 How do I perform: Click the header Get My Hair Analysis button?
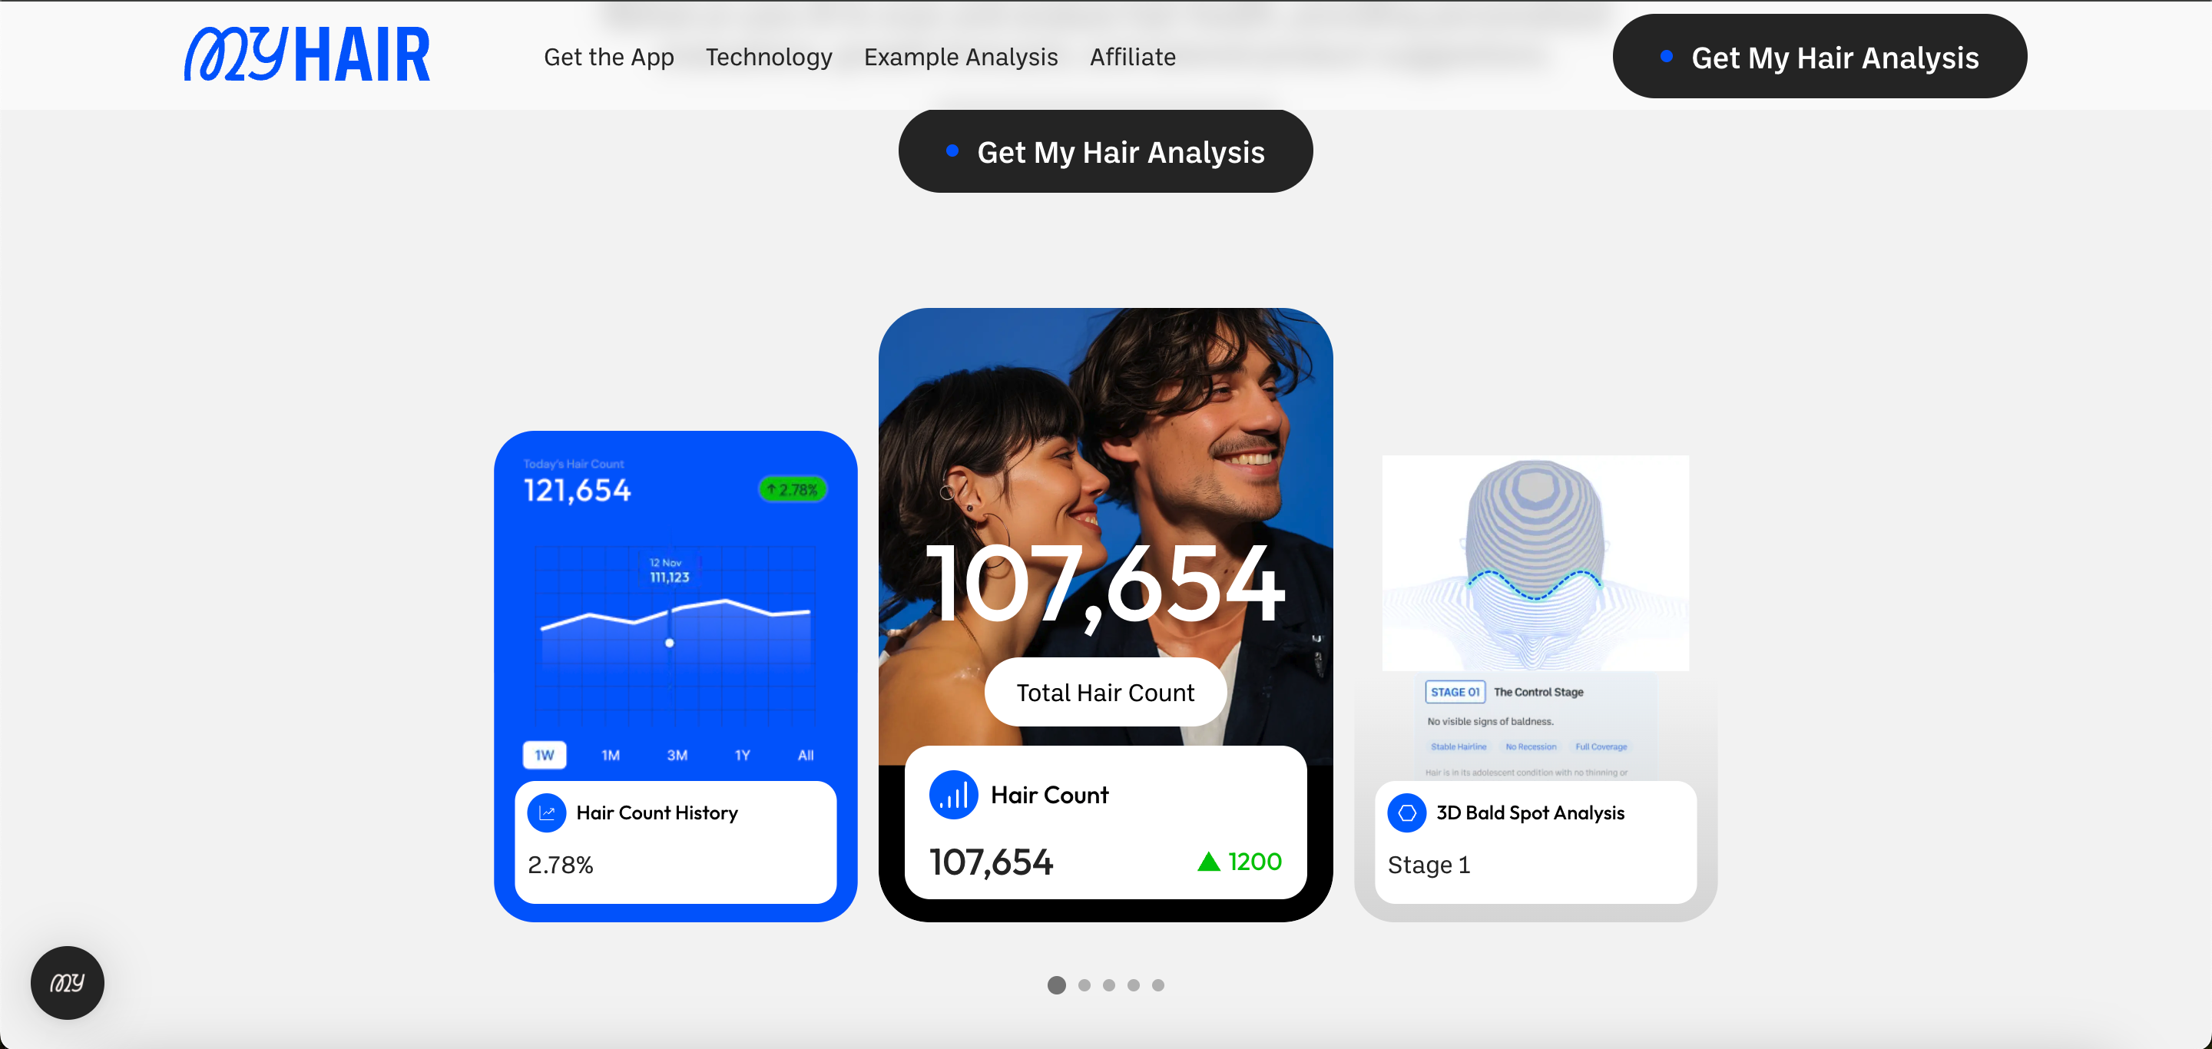1820,56
